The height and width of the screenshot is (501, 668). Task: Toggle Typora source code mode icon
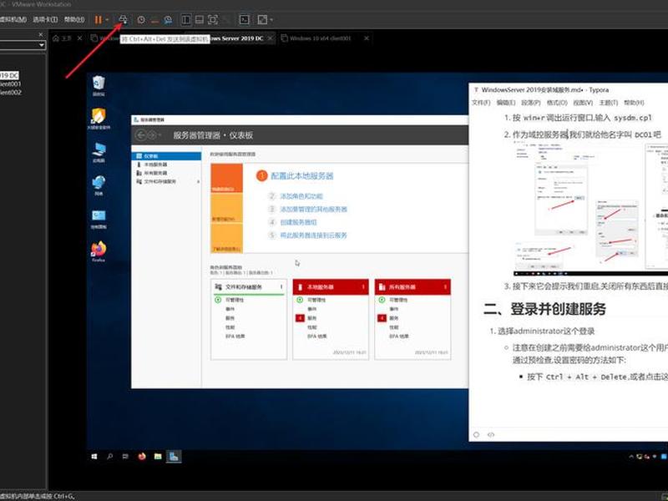[491, 435]
